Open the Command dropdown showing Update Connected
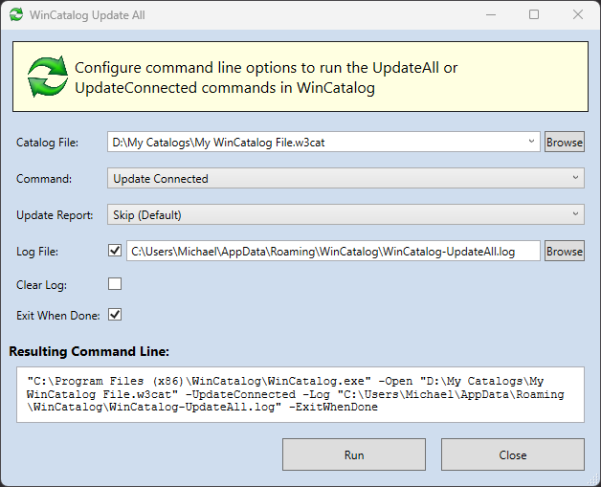This screenshot has width=601, height=487. [345, 178]
